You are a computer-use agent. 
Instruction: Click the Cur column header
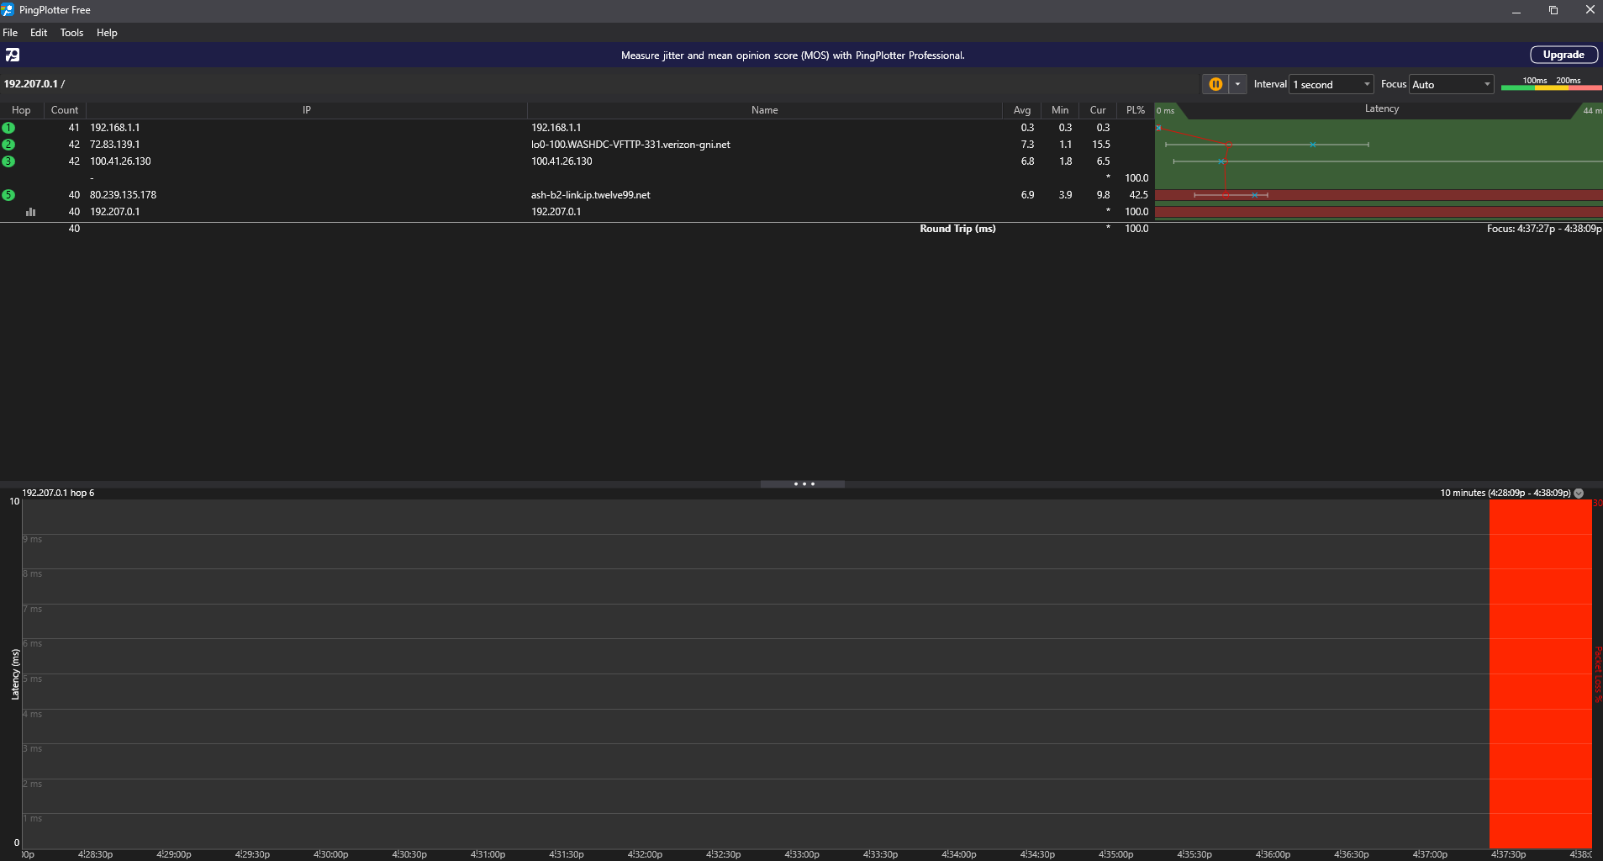(x=1098, y=110)
